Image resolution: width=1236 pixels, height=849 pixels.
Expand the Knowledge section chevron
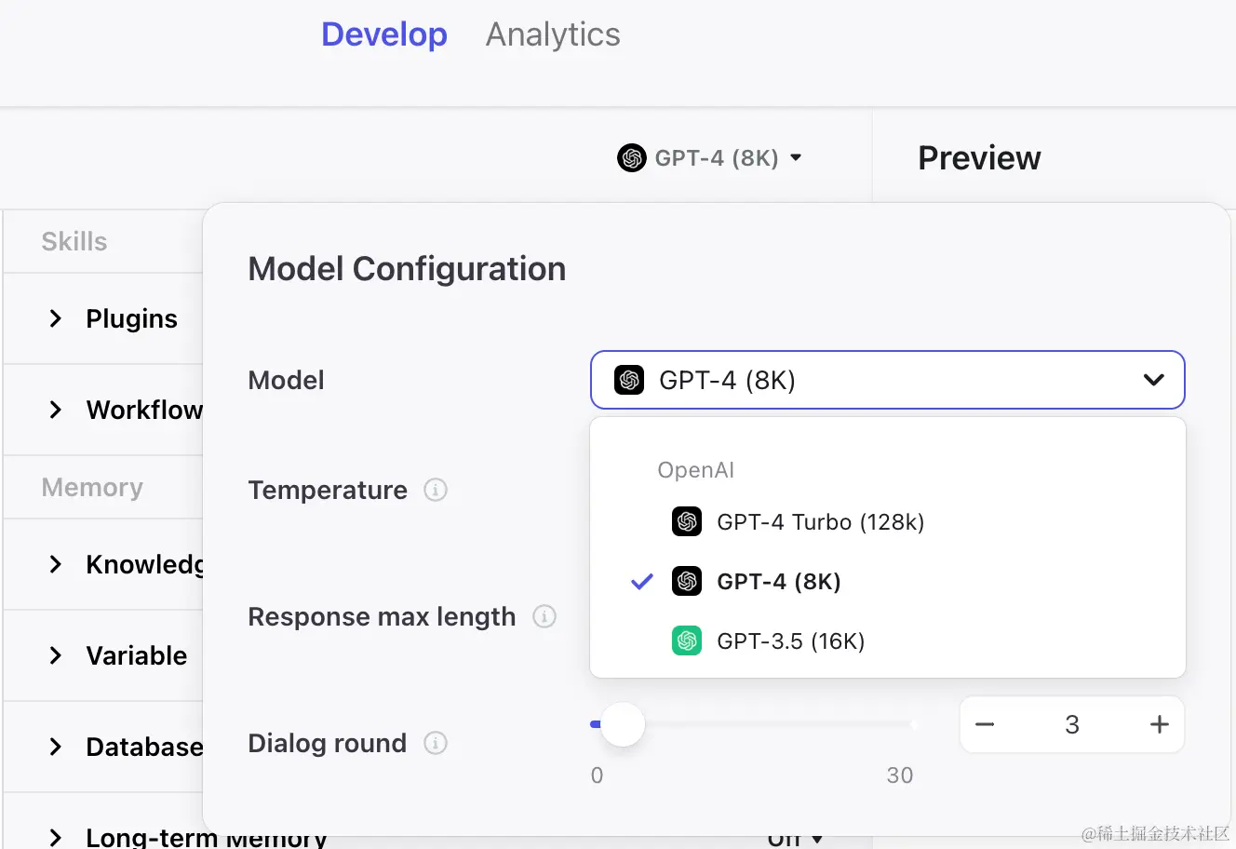click(x=56, y=564)
